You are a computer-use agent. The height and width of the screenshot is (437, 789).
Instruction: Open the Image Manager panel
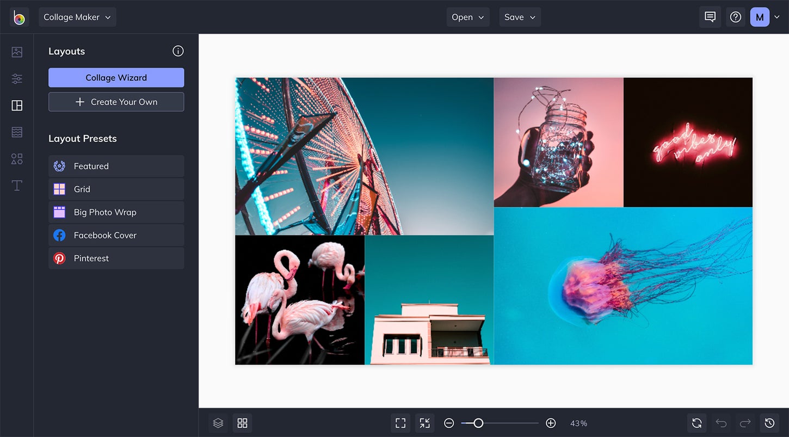pos(16,52)
